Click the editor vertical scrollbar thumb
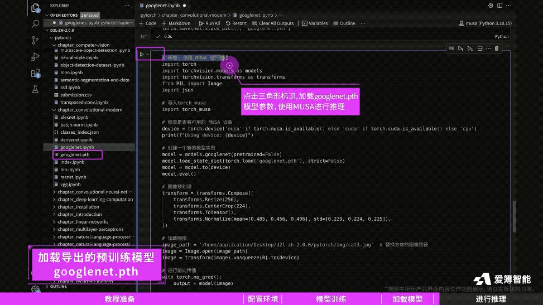The height and width of the screenshot is (305, 543). point(514,217)
